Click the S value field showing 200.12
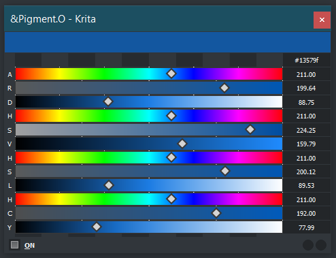The width and height of the screenshot is (336, 258). pos(306,172)
